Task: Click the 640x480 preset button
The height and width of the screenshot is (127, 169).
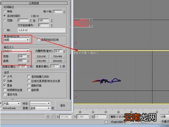Action: click(41, 61)
